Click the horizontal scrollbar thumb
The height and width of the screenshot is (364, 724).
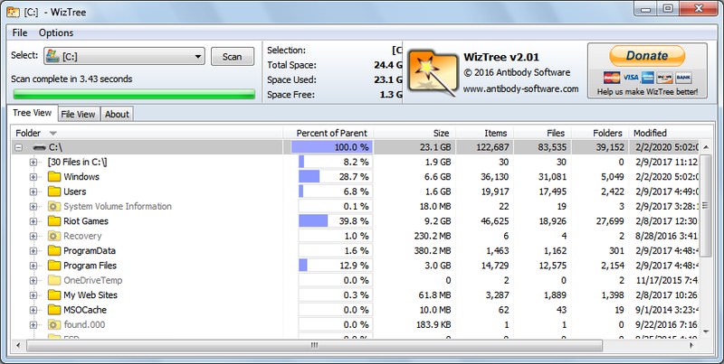pyautogui.click(x=314, y=345)
